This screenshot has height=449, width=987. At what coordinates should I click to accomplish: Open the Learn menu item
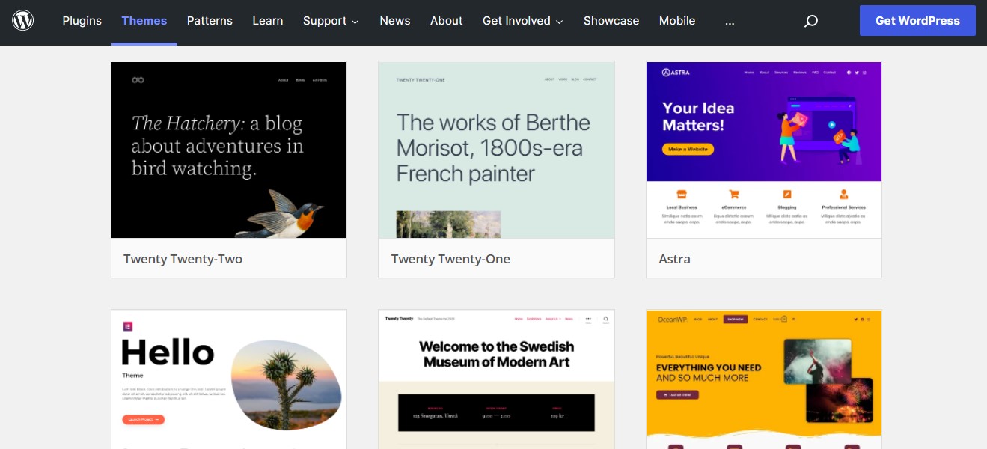coord(267,21)
